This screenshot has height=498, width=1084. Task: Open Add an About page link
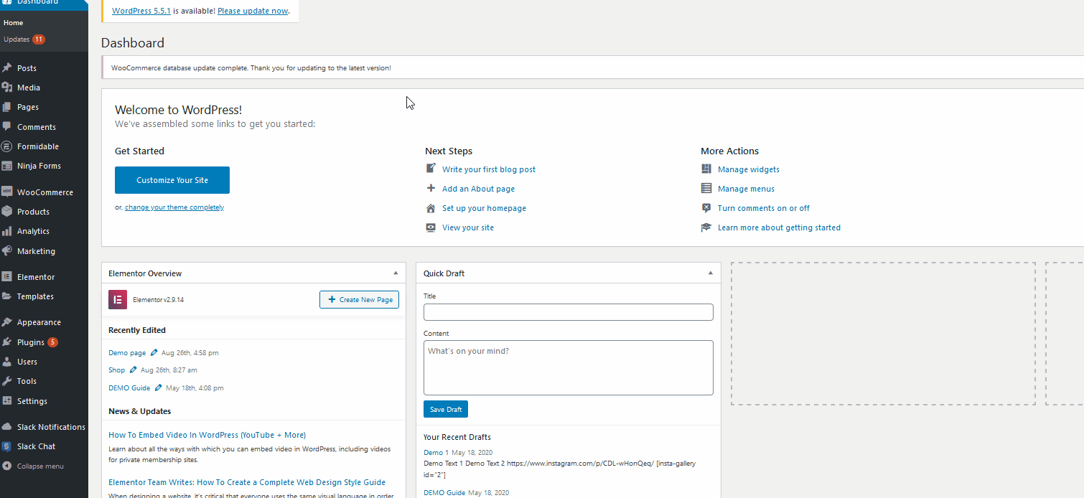(x=478, y=189)
